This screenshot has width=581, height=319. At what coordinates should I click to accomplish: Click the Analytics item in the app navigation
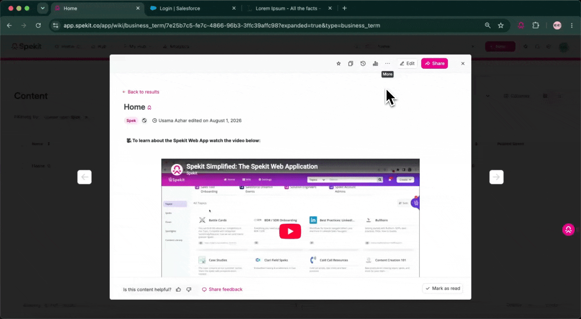[x=176, y=47]
